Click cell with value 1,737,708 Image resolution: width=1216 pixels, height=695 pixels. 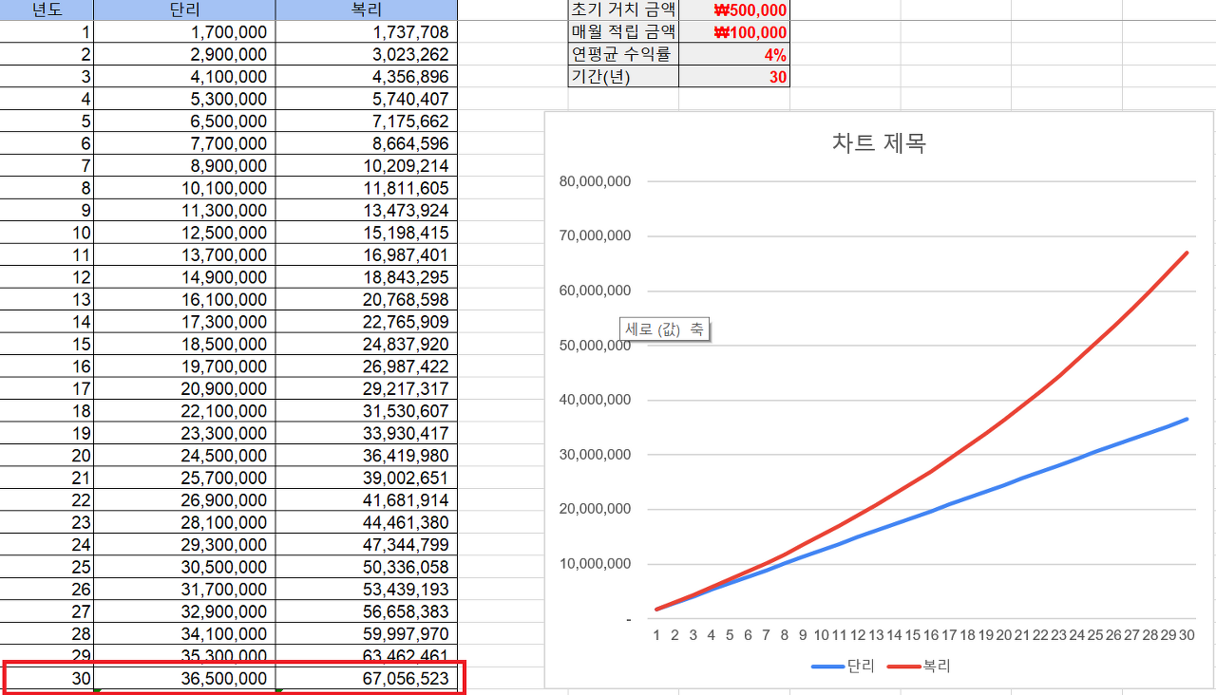366,32
